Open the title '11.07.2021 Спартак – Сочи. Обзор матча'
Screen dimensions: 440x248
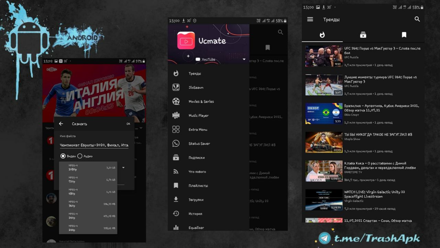[378, 220]
